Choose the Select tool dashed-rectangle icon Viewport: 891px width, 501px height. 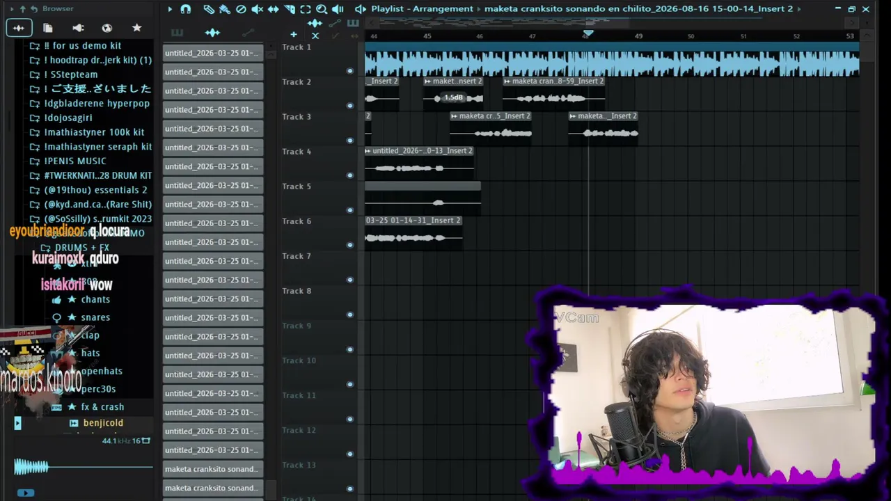(306, 9)
